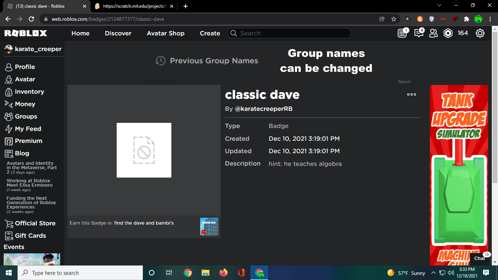Click the badge image placeholder thumbnail
This screenshot has height=280, width=498.
click(144, 150)
